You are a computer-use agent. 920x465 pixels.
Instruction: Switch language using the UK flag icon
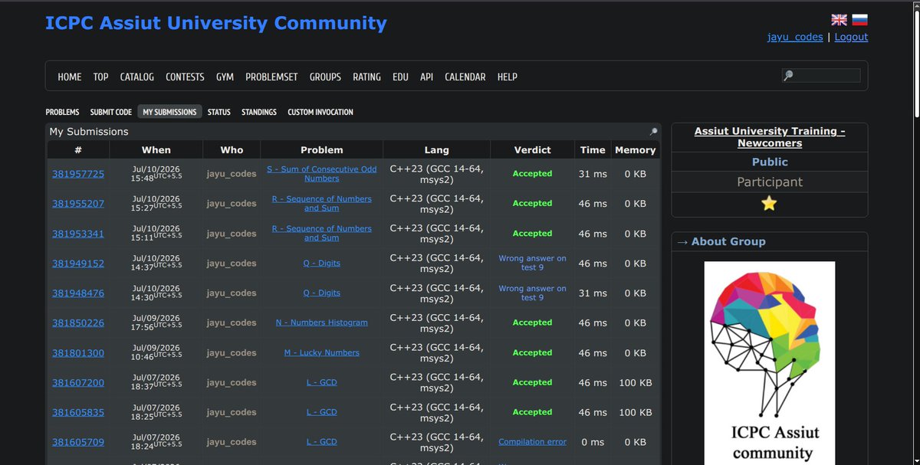click(x=839, y=20)
